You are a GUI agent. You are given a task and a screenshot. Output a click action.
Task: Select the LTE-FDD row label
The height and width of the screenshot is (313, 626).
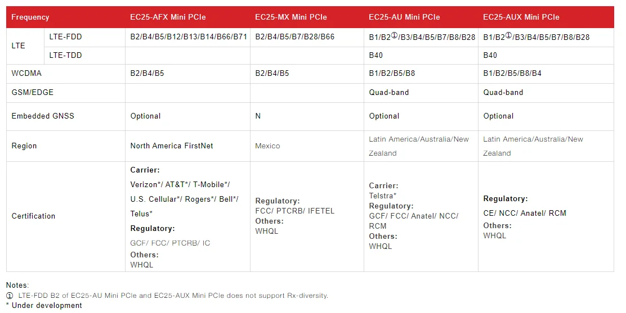click(x=65, y=37)
